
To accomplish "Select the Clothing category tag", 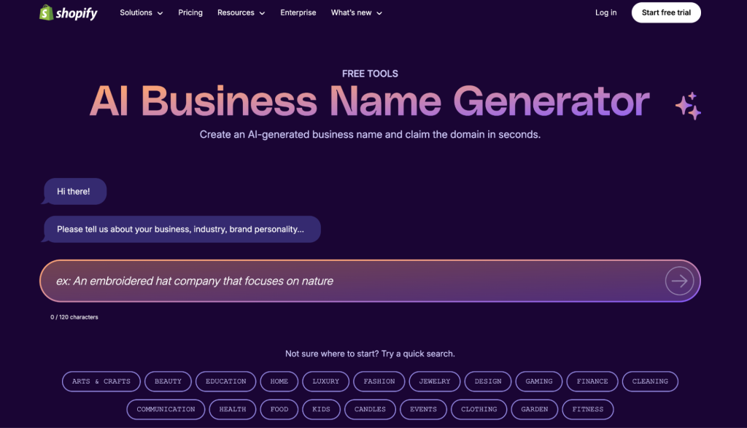I will pyautogui.click(x=479, y=410).
